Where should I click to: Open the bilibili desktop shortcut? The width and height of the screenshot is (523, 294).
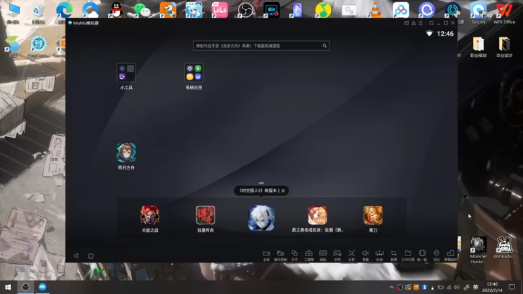pyautogui.click(x=220, y=10)
